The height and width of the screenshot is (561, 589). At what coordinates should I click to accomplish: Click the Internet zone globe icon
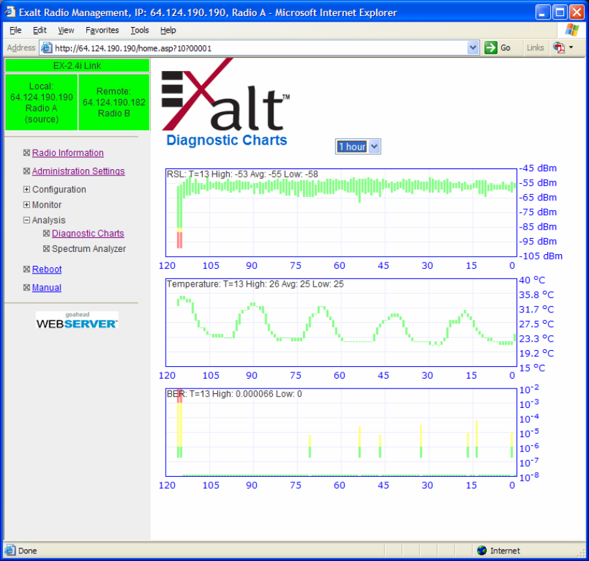(482, 551)
